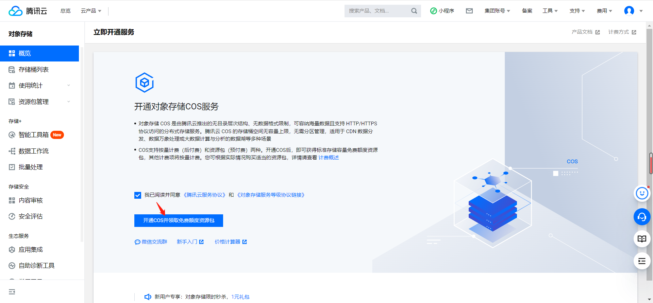Click the announcement speaker icon
653x303 pixels.
click(148, 297)
